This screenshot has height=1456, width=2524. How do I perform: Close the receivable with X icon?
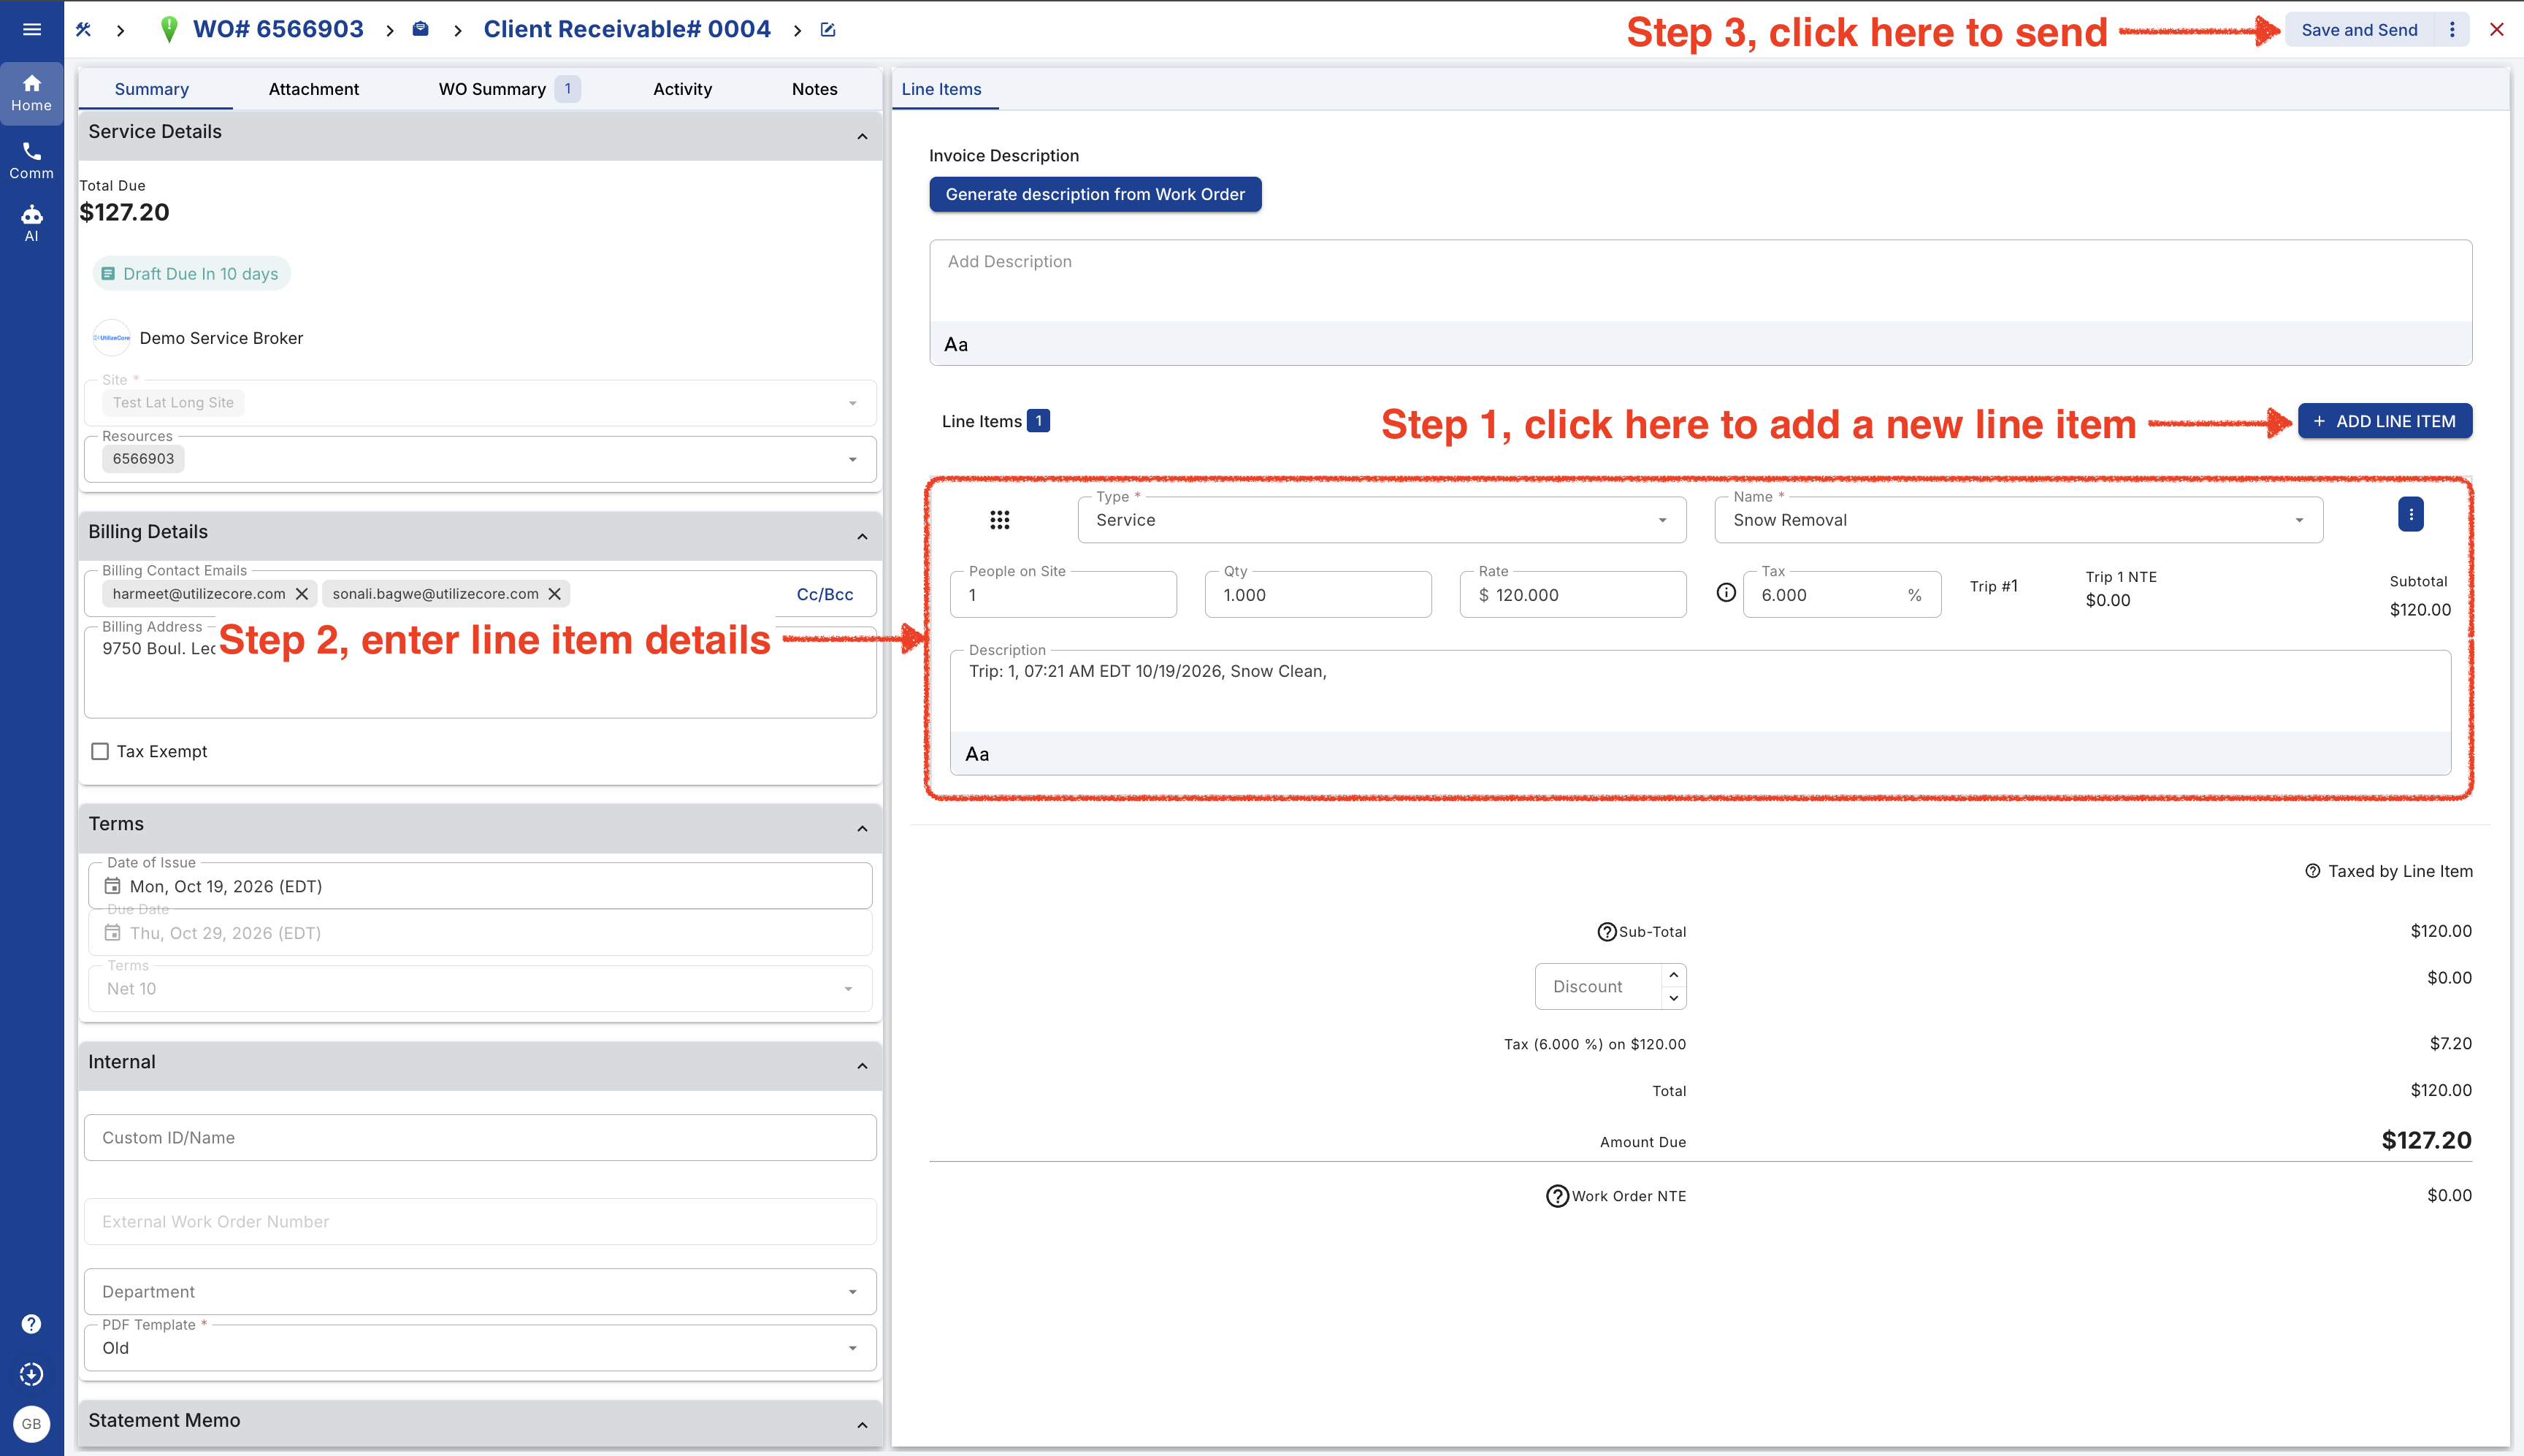point(2497,30)
